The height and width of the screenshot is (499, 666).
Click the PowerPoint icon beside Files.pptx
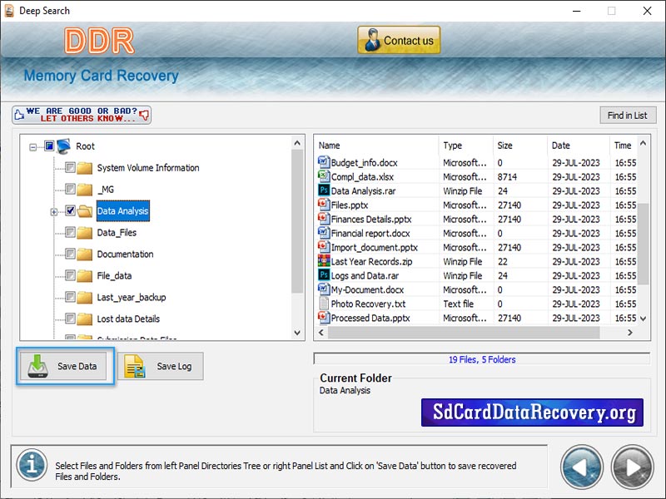point(325,204)
